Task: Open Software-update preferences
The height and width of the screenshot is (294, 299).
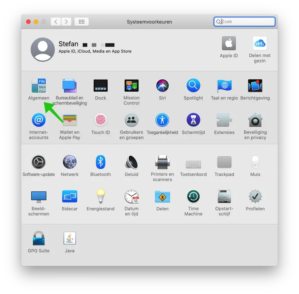Action: 39,162
